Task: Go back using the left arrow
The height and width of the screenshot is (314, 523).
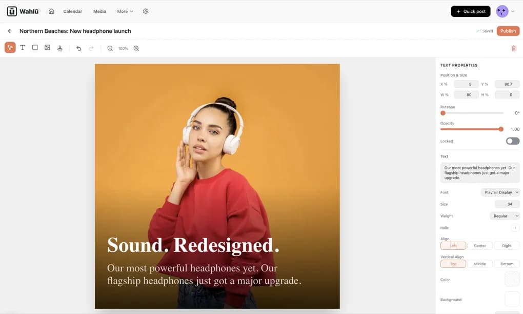Action: pos(10,31)
